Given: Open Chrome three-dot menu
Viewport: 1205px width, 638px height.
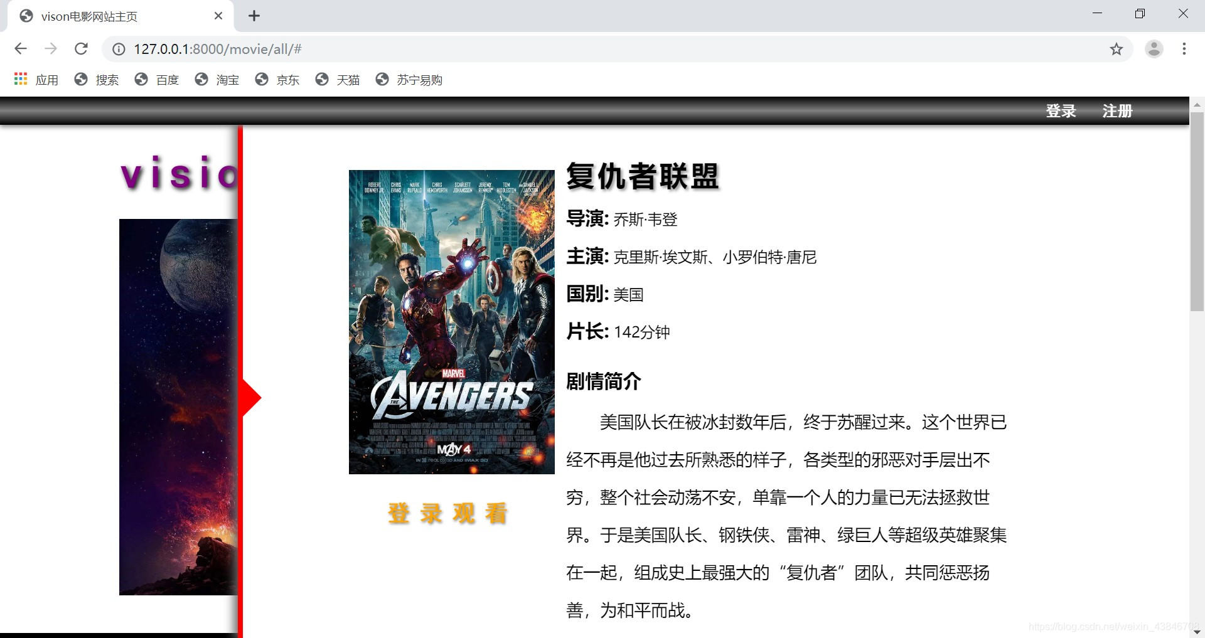Looking at the screenshot, I should tap(1184, 49).
